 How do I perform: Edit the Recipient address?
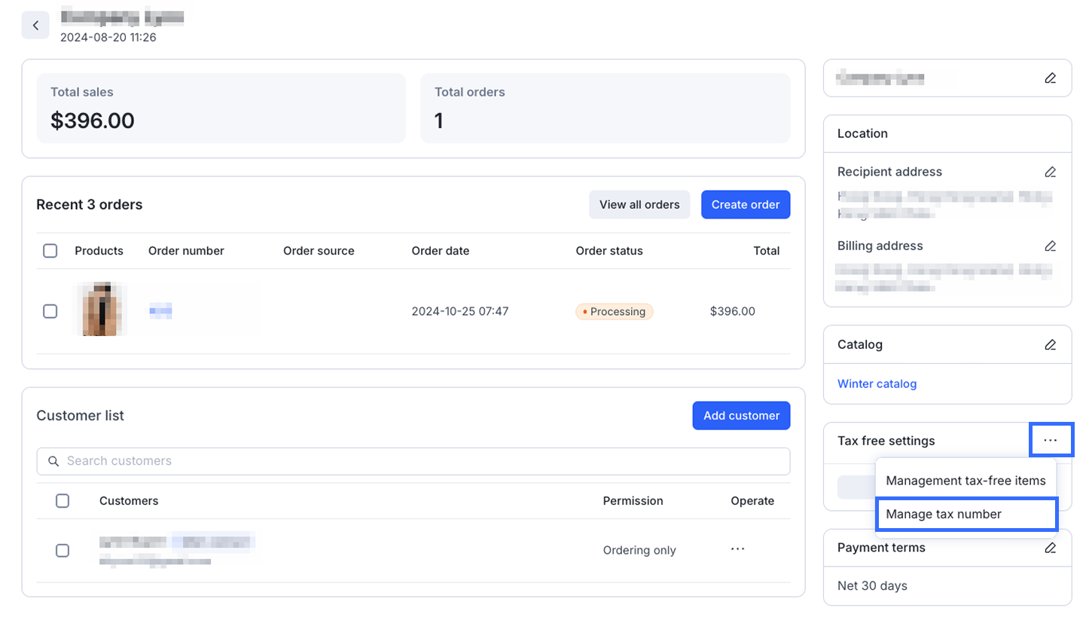(x=1050, y=172)
